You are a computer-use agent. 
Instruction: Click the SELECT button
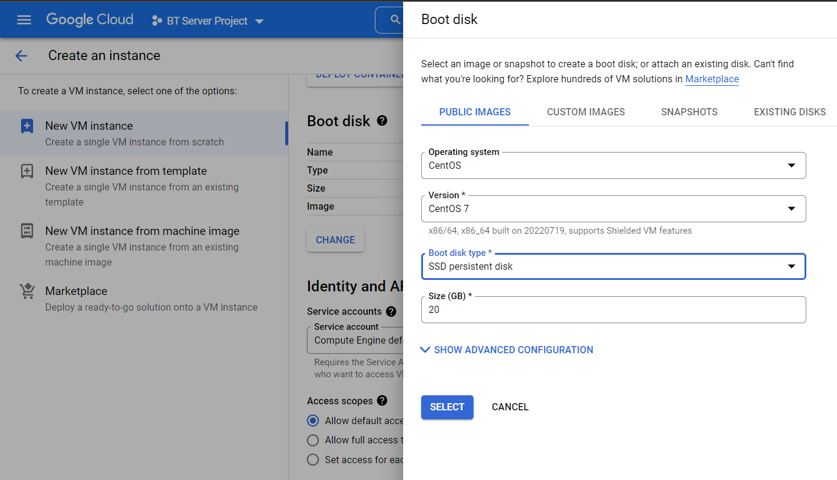tap(447, 407)
